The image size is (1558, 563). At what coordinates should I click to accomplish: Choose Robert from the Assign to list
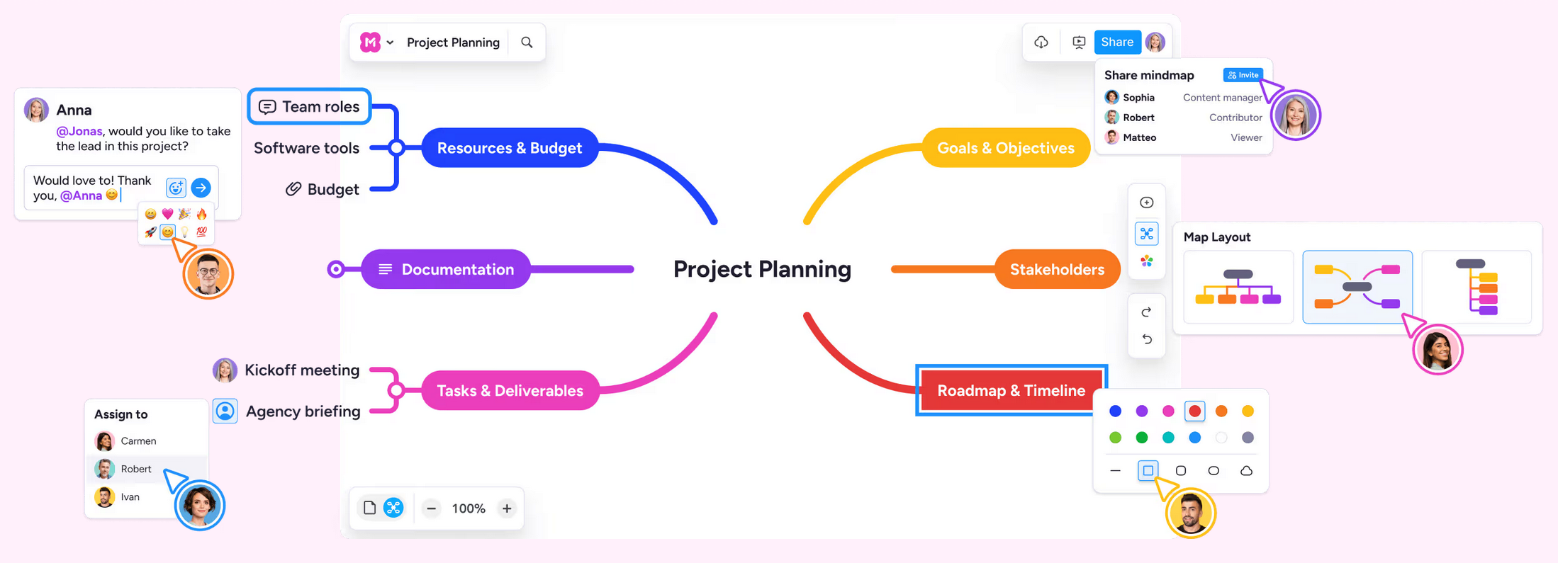[135, 468]
